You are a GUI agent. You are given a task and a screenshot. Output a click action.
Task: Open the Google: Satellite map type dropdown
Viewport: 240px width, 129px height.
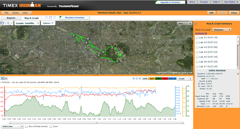click(x=27, y=23)
